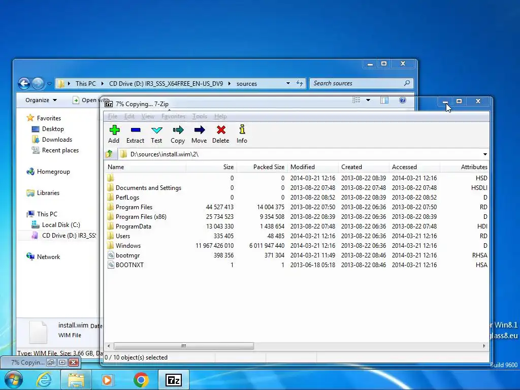Open the File menu in 7-Zip
The height and width of the screenshot is (390, 520).
[112, 116]
